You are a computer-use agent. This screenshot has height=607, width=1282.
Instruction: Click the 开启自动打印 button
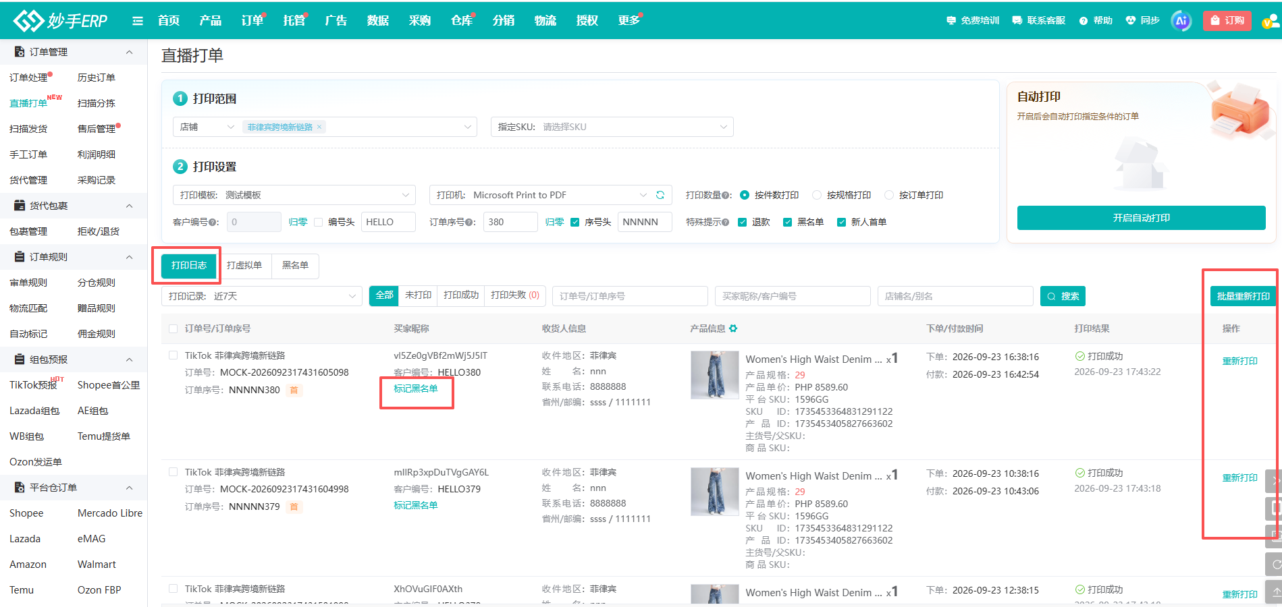[x=1141, y=218]
